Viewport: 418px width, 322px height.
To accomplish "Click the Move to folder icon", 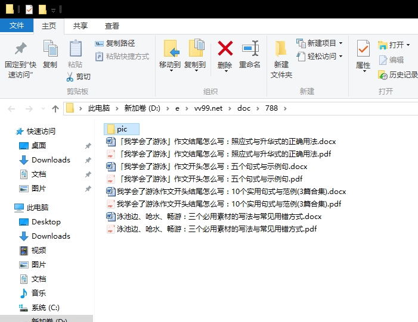I will coord(171,48).
